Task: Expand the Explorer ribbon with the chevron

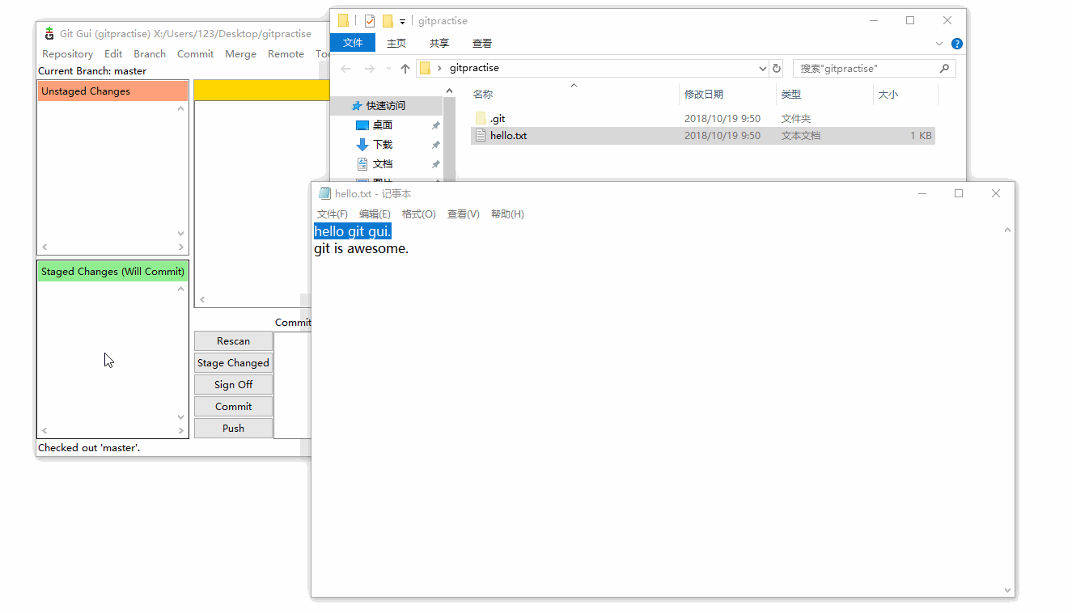Action: [939, 44]
